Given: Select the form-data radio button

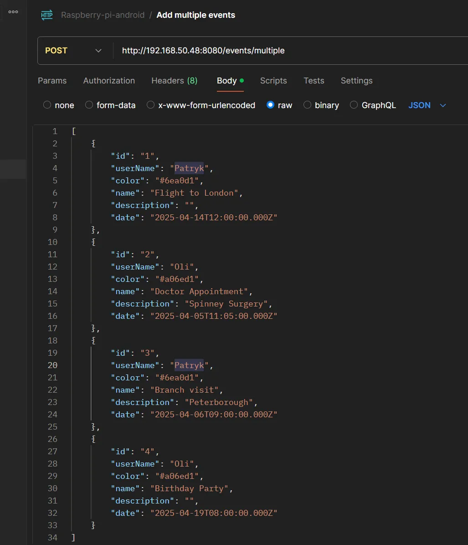Looking at the screenshot, I should coord(89,105).
